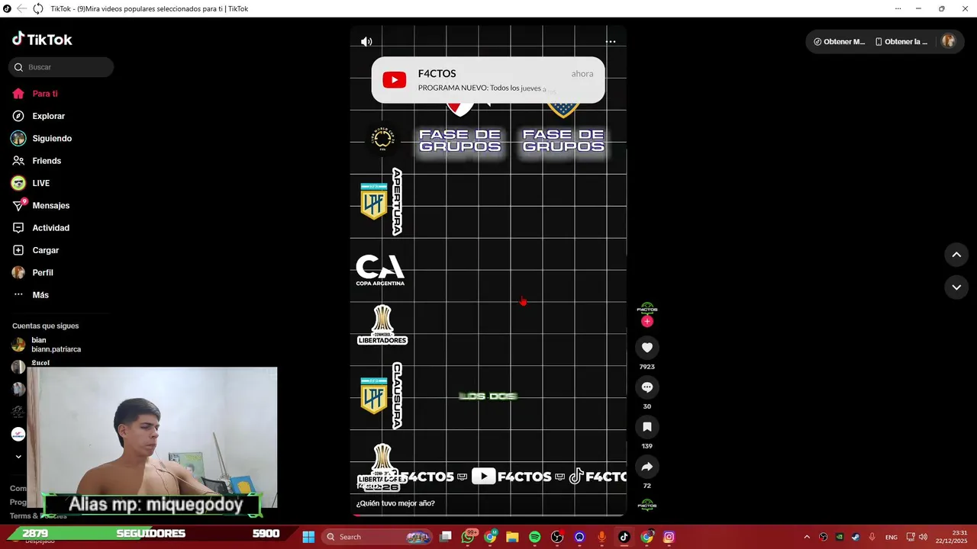Open the Siguiendo feed
The width and height of the screenshot is (977, 549).
tap(41, 139)
